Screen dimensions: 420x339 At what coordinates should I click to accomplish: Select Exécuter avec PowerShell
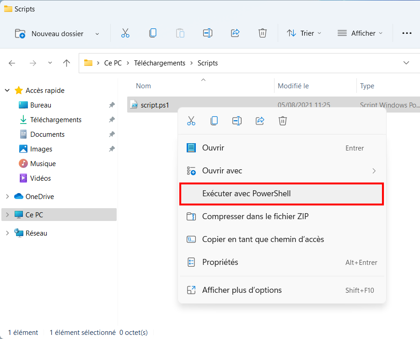coord(281,194)
